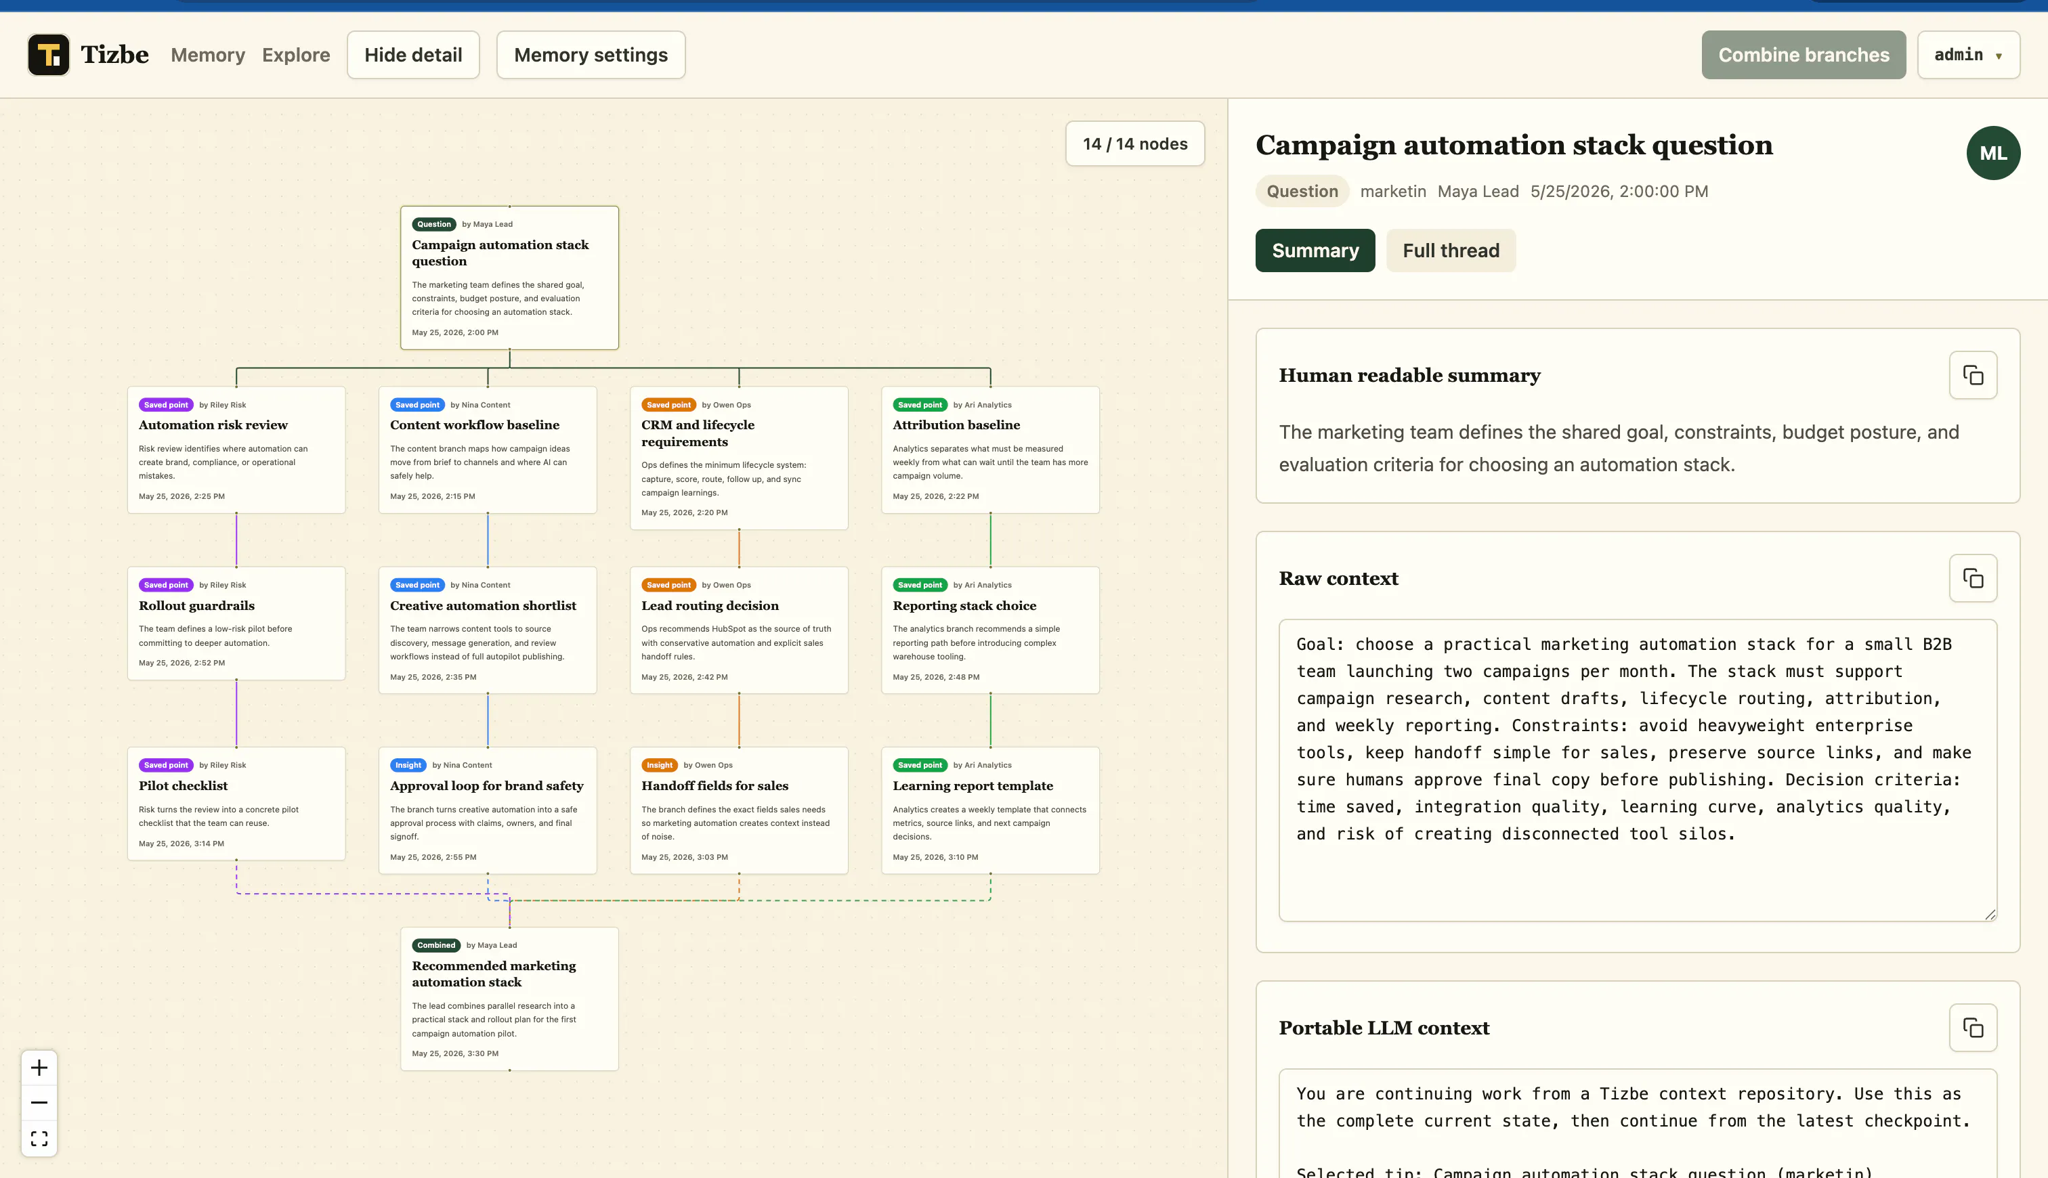Click the 'marketin' label in detail header
This screenshot has width=2048, height=1178.
tap(1392, 192)
